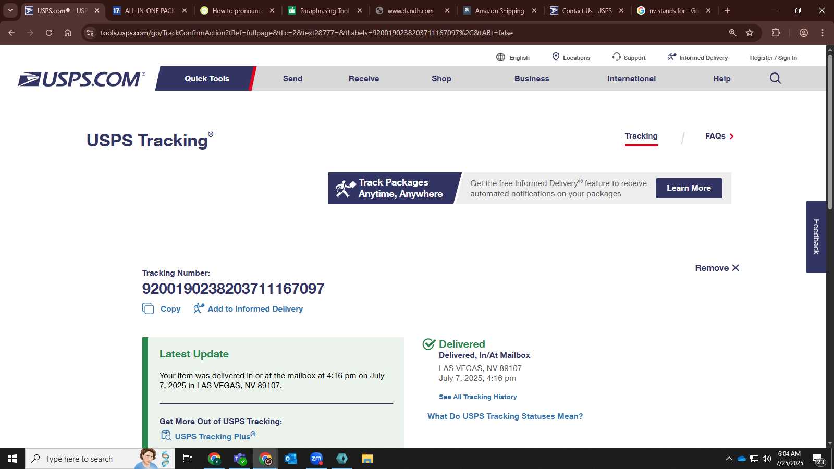Open the Shop menu
This screenshot has height=469, width=834.
click(x=441, y=78)
